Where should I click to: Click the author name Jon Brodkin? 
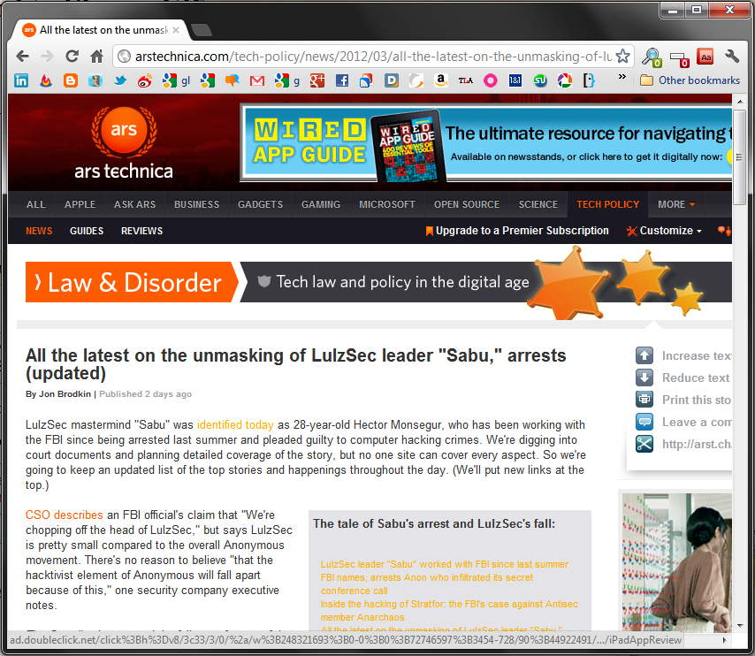(x=65, y=394)
